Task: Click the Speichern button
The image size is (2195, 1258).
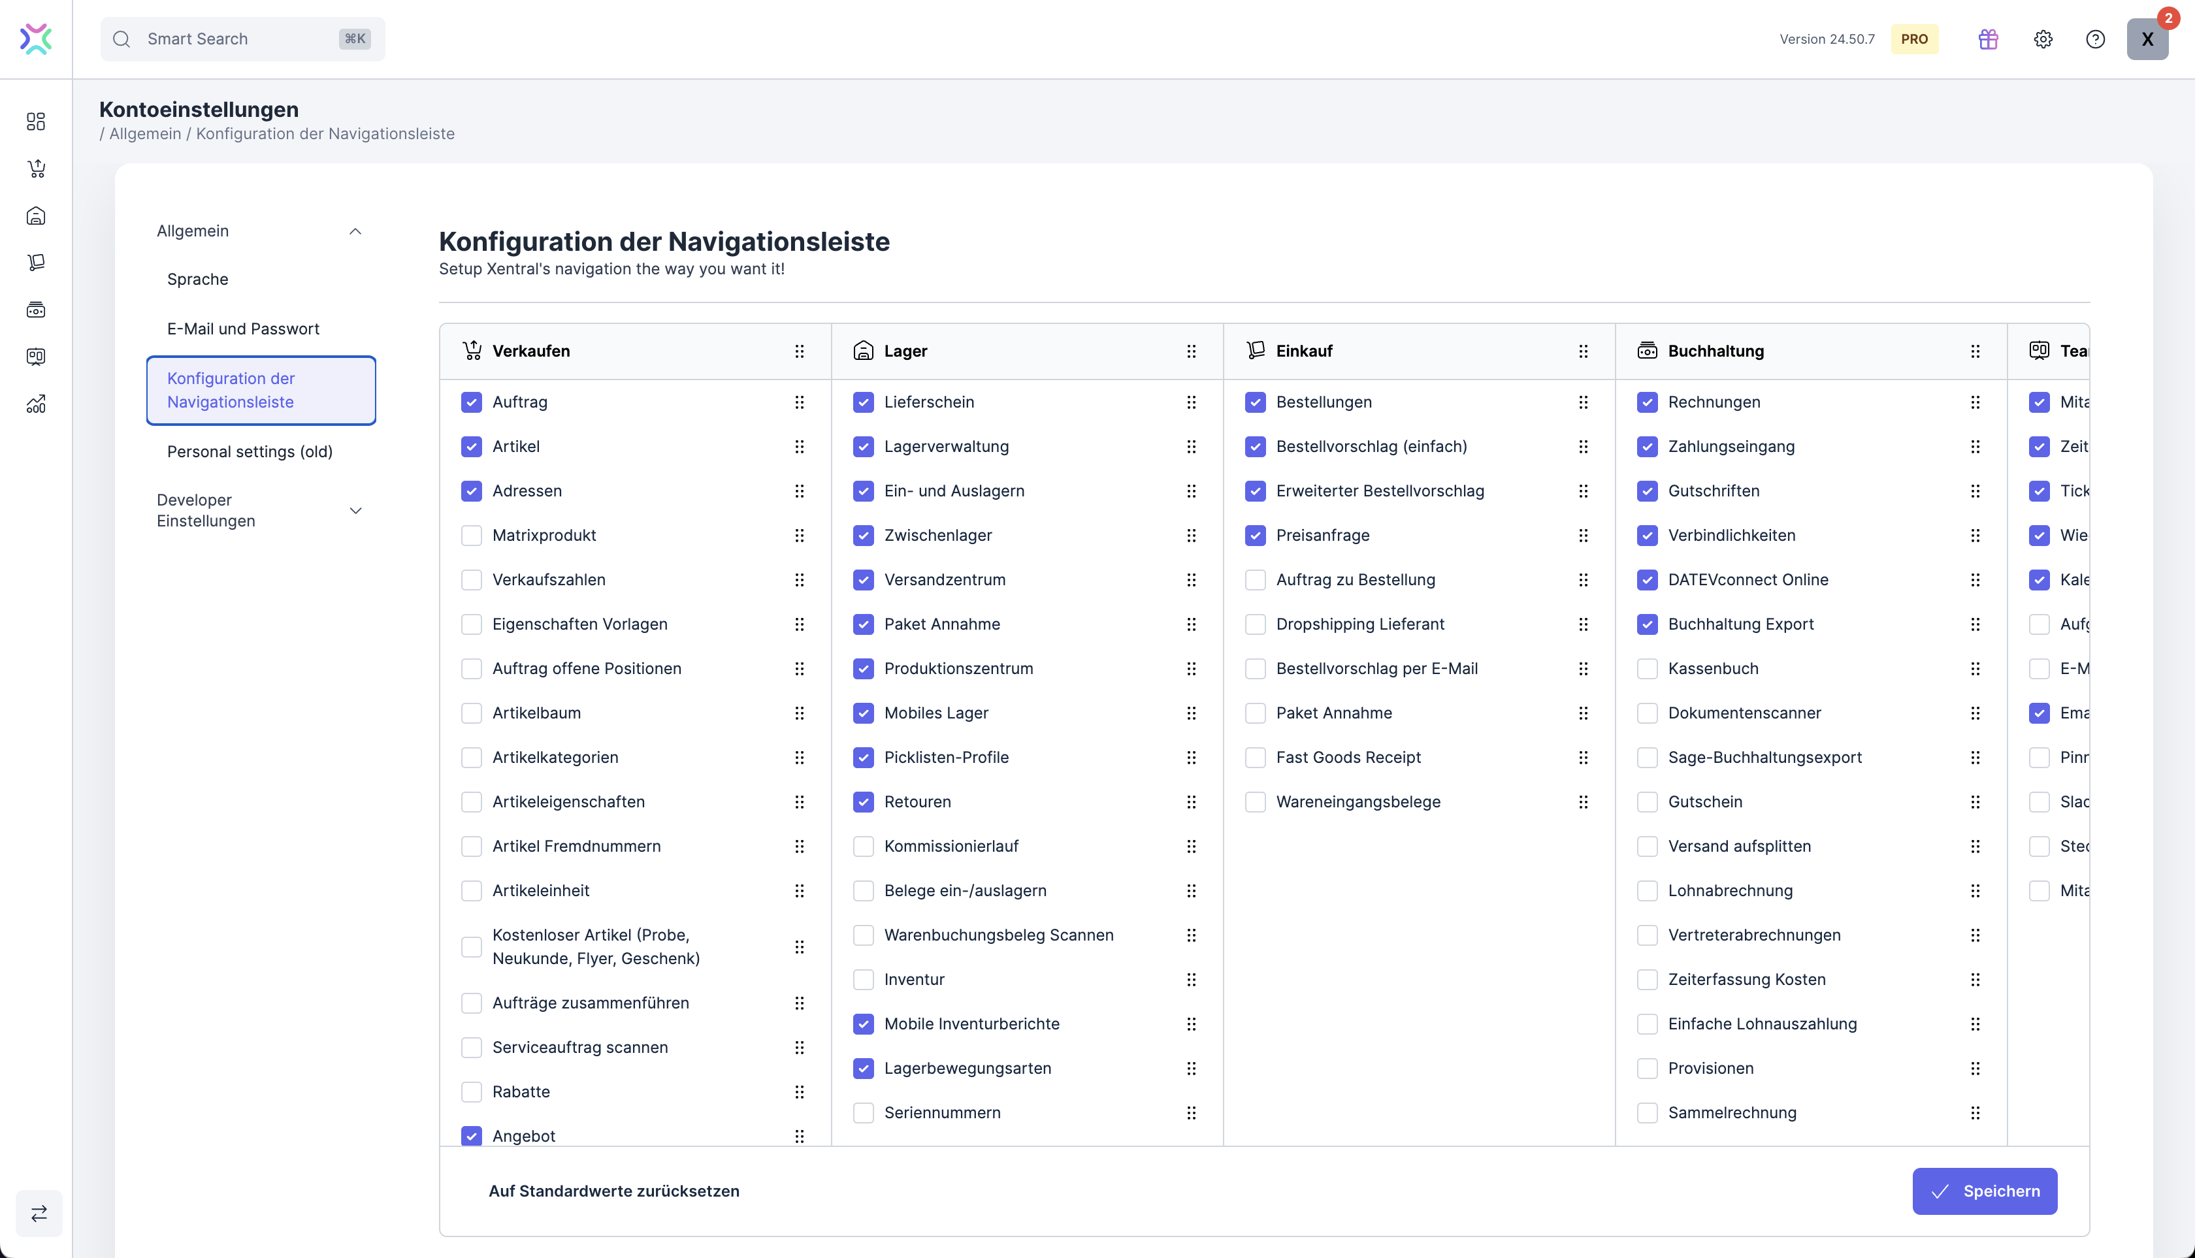Action: 1984,1191
